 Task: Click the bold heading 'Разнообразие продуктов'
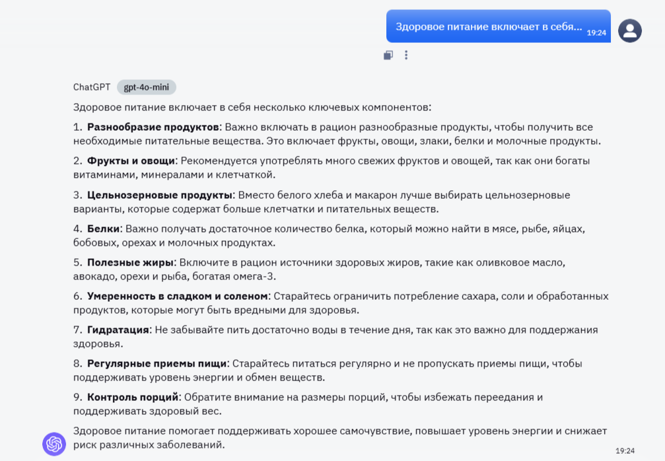[153, 127]
